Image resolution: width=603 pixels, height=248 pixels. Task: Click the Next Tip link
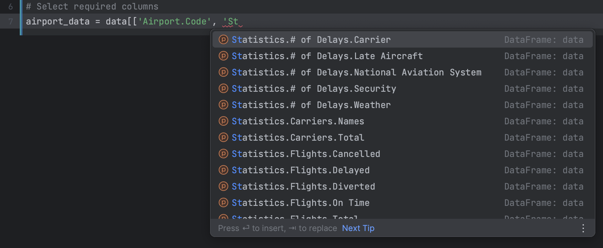[x=358, y=228]
